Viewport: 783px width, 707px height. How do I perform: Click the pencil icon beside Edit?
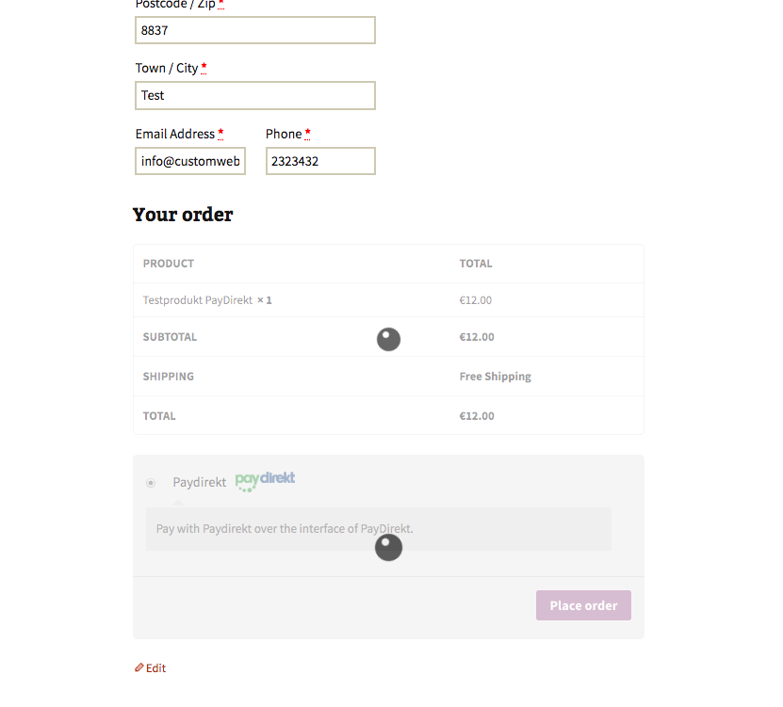click(139, 667)
